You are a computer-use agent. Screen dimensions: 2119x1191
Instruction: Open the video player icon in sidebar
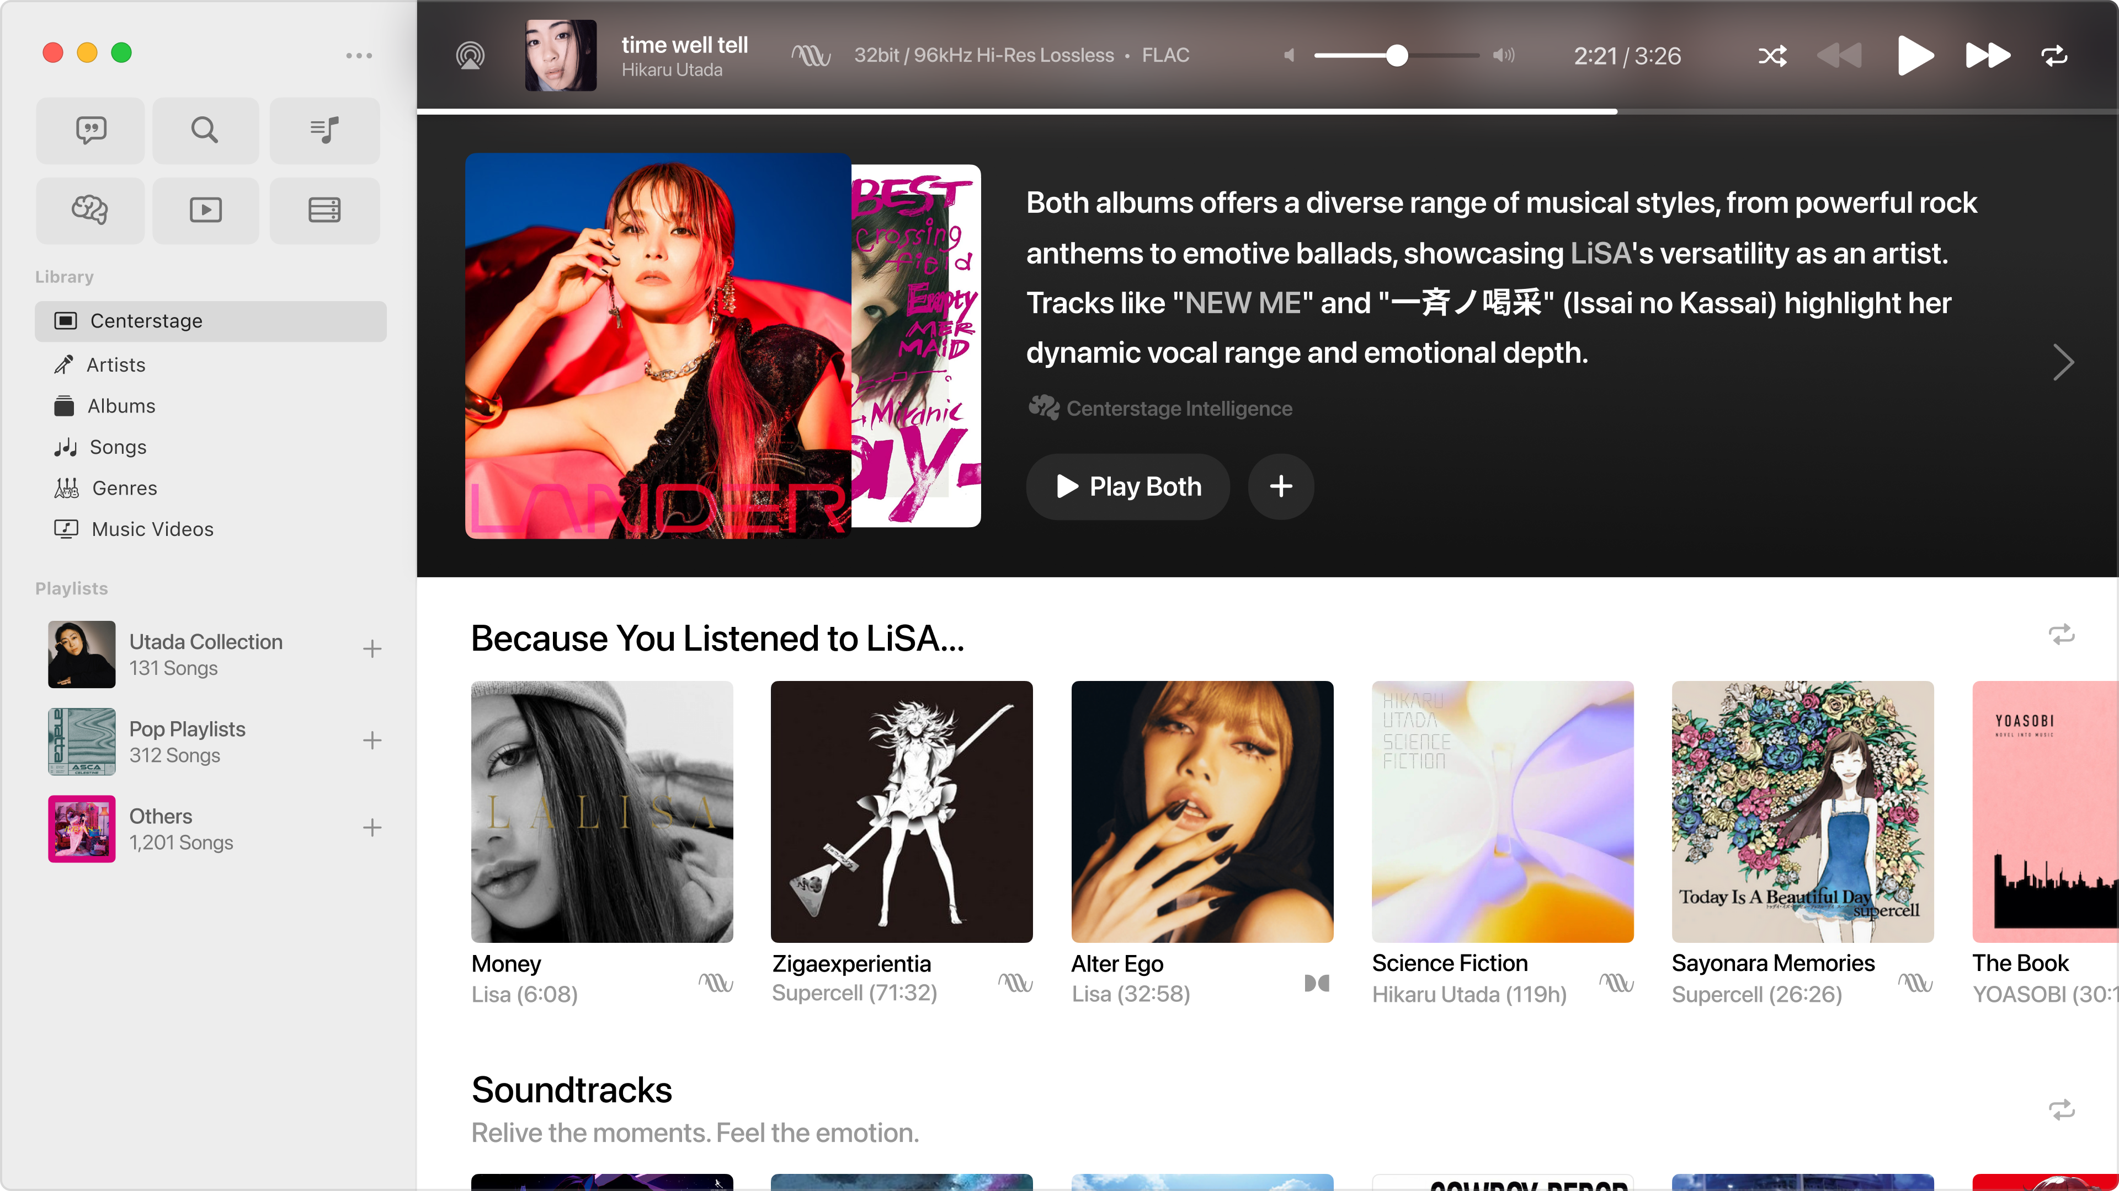tap(205, 211)
